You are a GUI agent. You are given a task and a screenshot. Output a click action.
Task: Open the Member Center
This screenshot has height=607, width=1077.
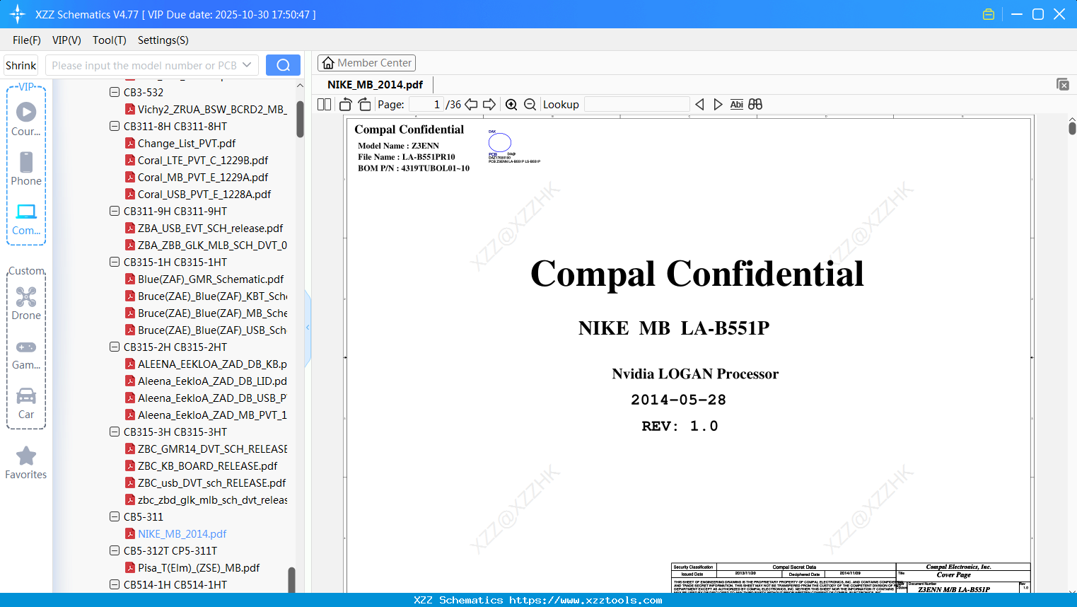coord(367,63)
